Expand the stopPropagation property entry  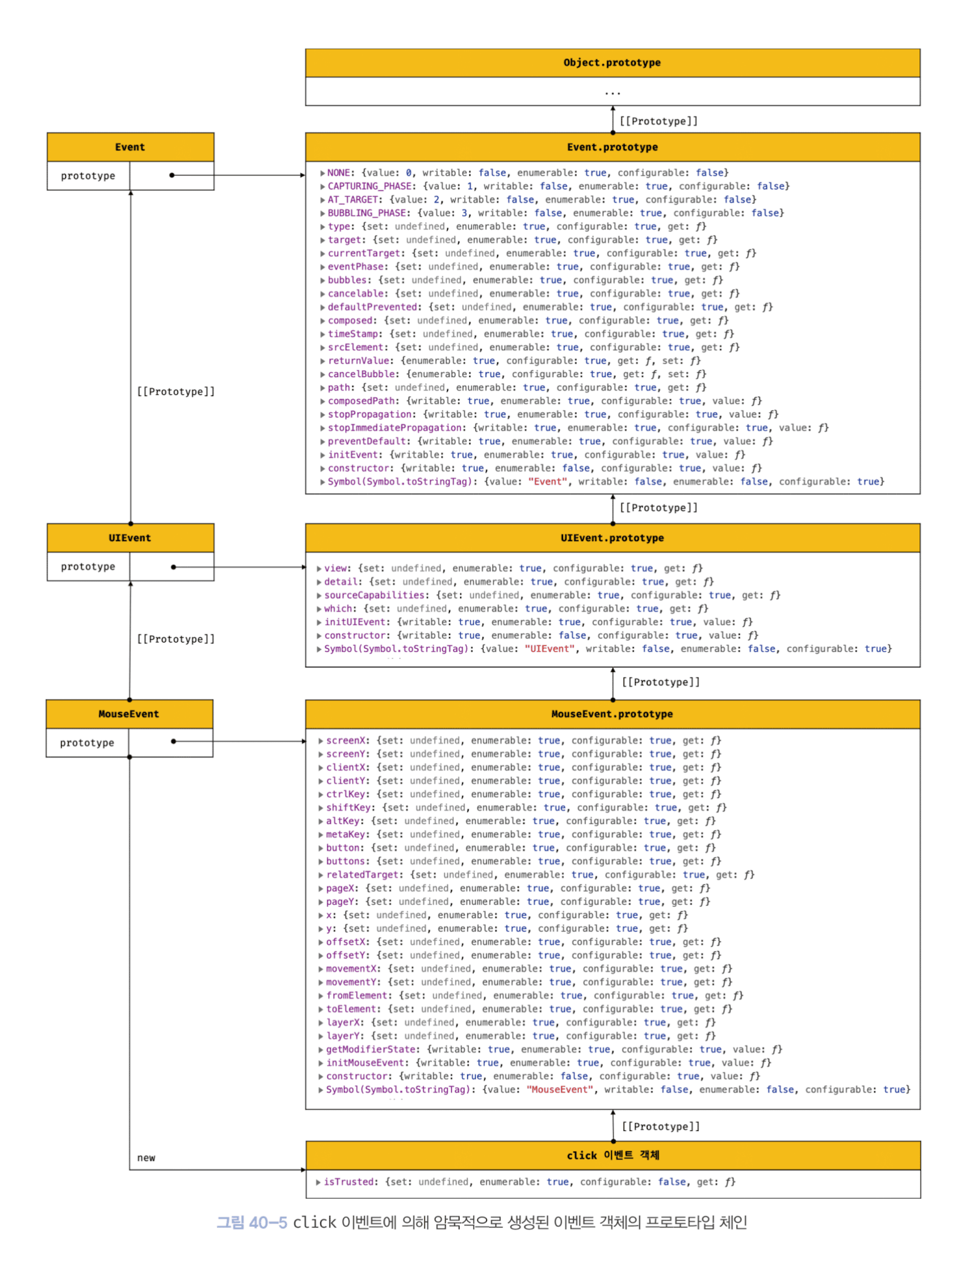coord(322,415)
